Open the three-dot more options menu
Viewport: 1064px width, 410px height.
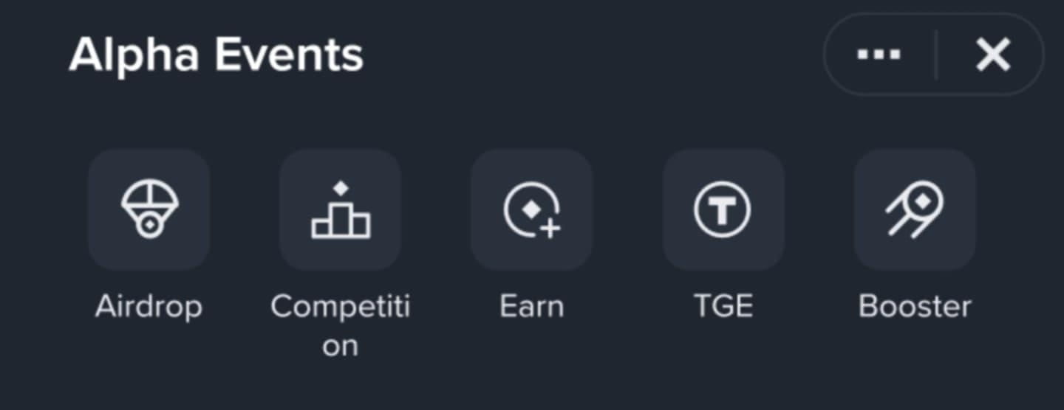click(879, 55)
